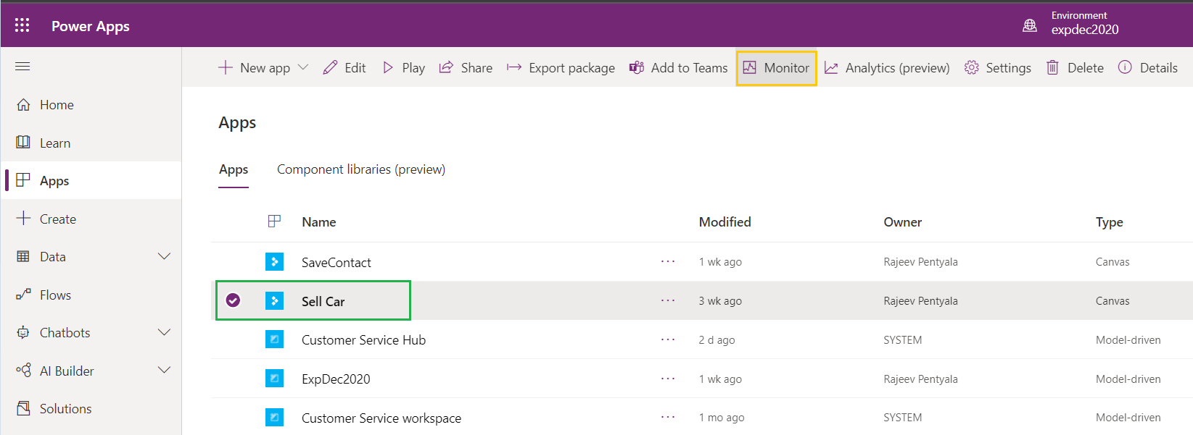Click the Sell Car canvas app icon
This screenshot has height=435, width=1193.
(274, 300)
